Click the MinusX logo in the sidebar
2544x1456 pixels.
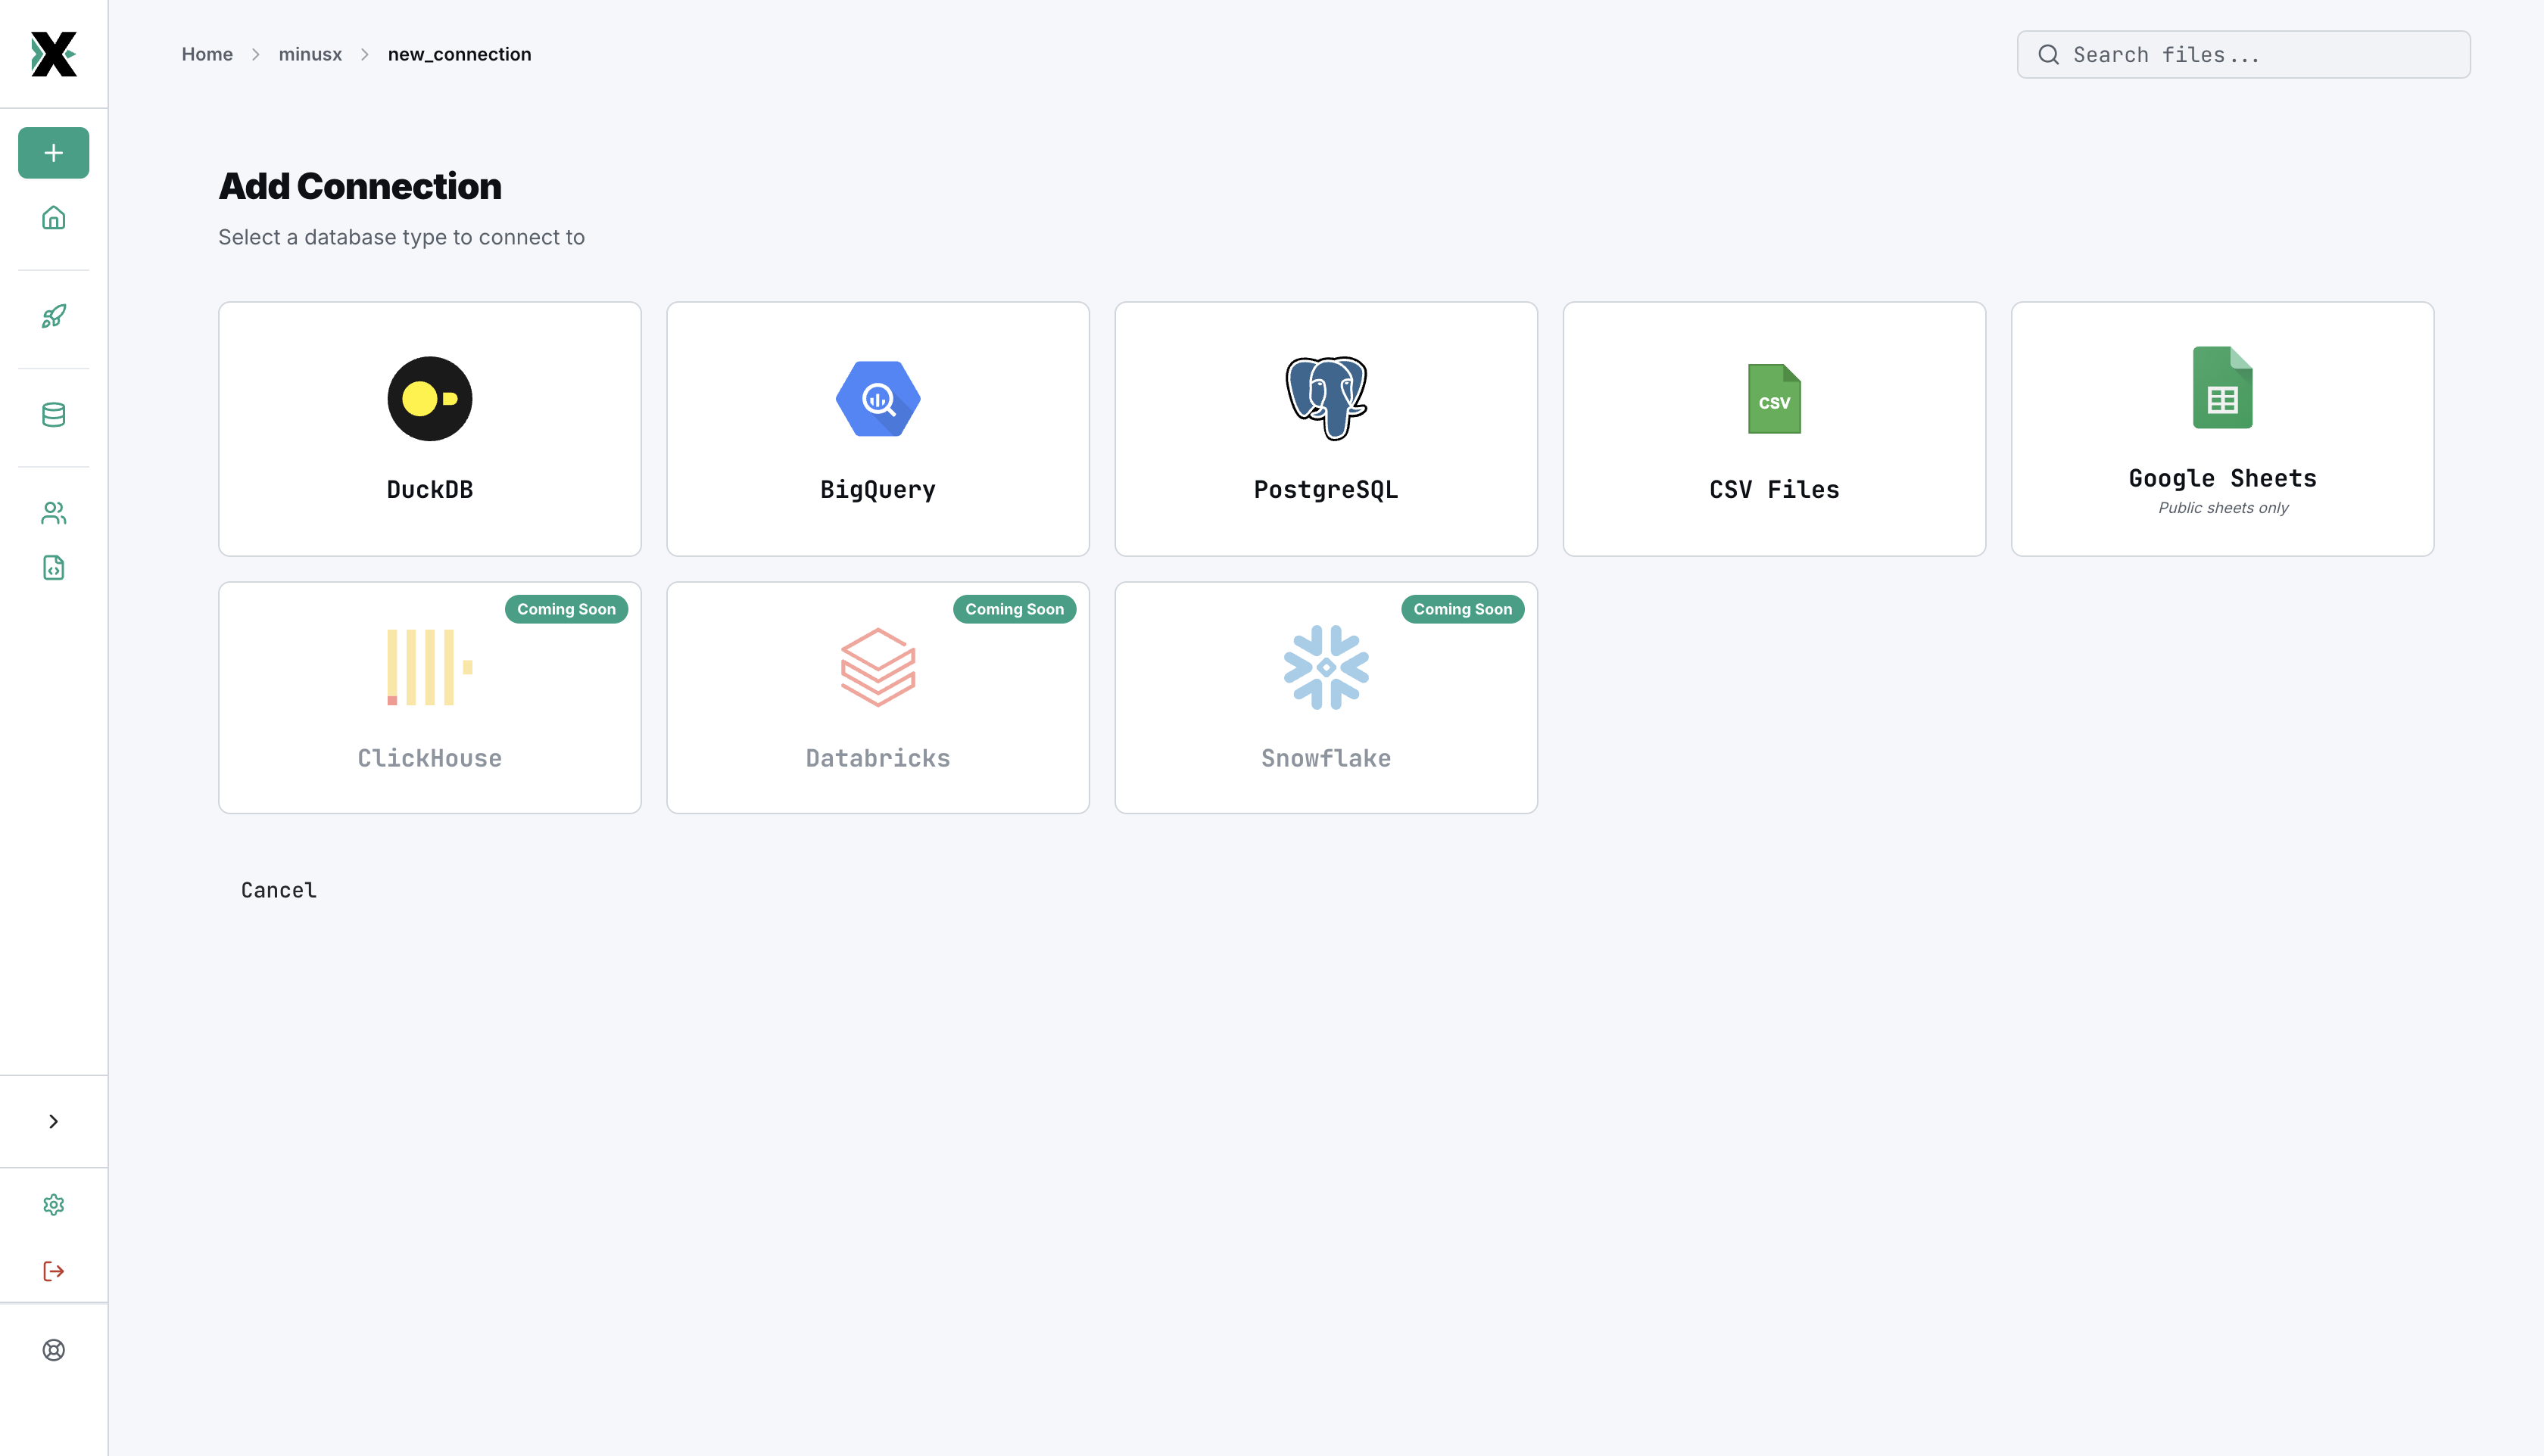[x=53, y=54]
